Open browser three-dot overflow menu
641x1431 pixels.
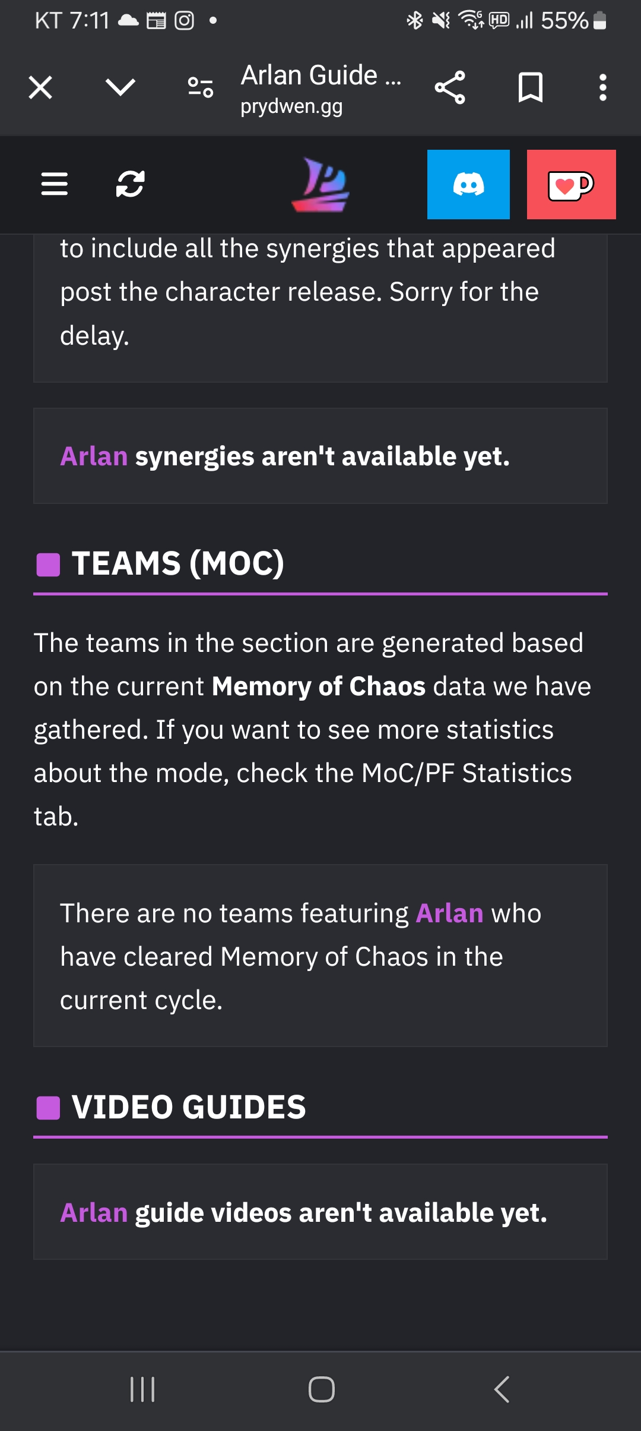(x=602, y=88)
